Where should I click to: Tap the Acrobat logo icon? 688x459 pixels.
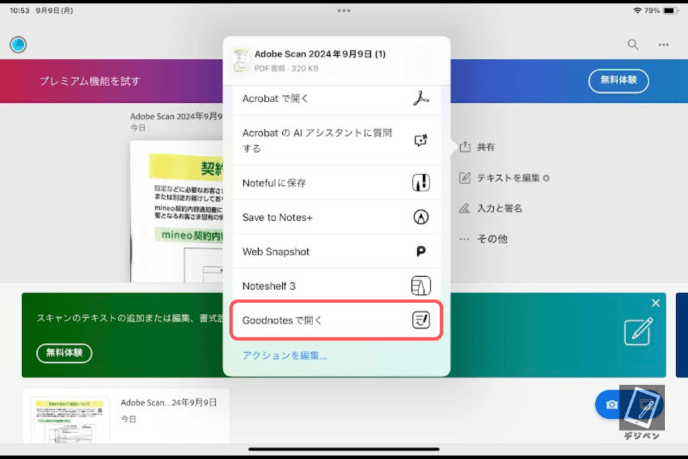pos(421,98)
